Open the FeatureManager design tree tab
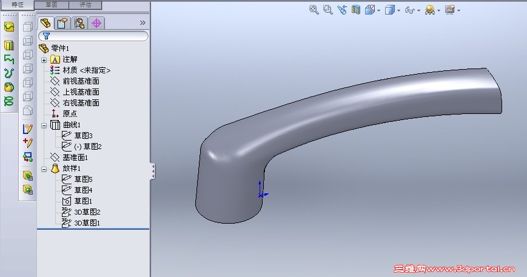Screen dimensions: 527x277 pos(45,23)
